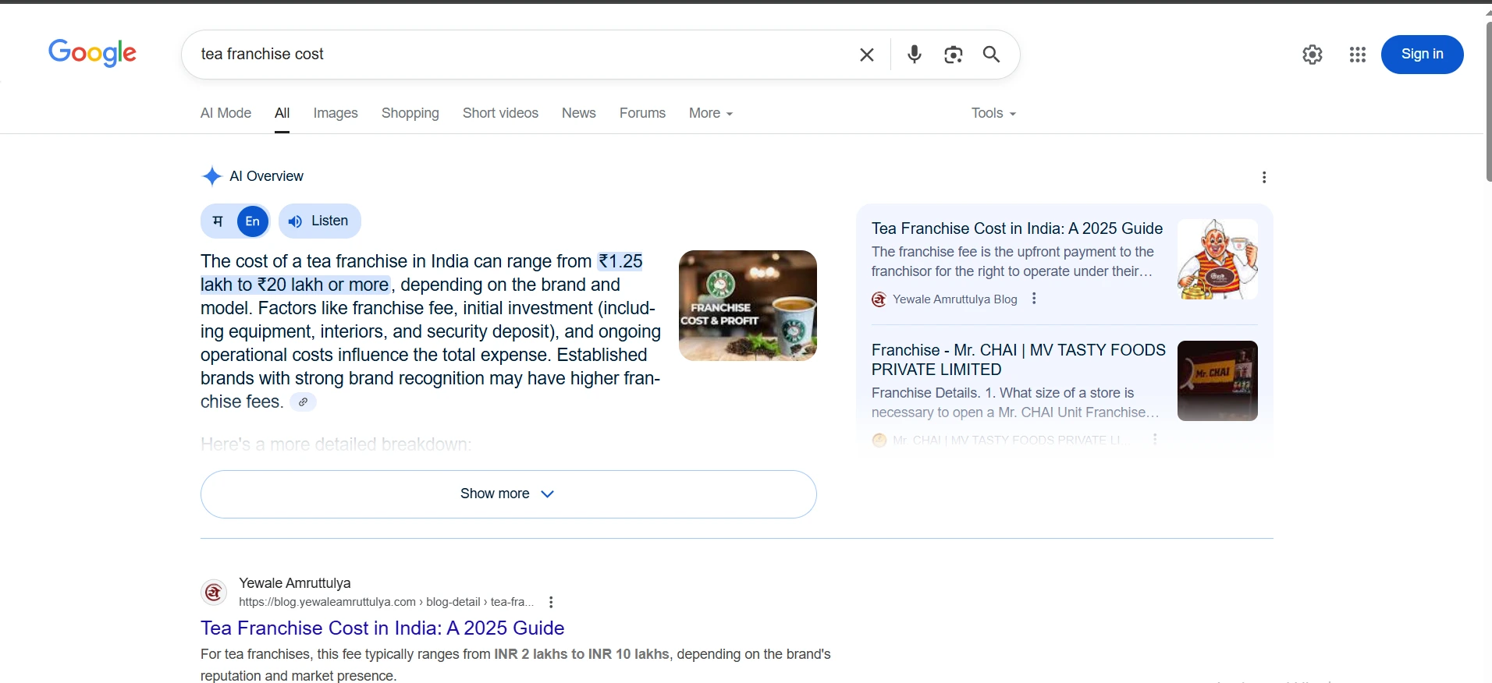
Task: Click the Yewale Amruttulya Blog favicon
Action: pos(879,299)
